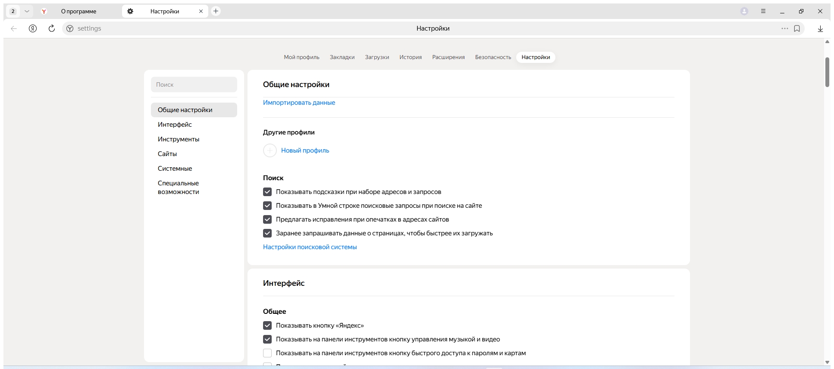
Task: Open Настройки поисковой системы link
Action: (x=310, y=247)
